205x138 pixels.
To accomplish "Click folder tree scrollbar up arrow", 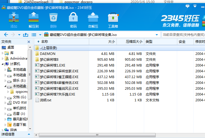I will [30, 47].
